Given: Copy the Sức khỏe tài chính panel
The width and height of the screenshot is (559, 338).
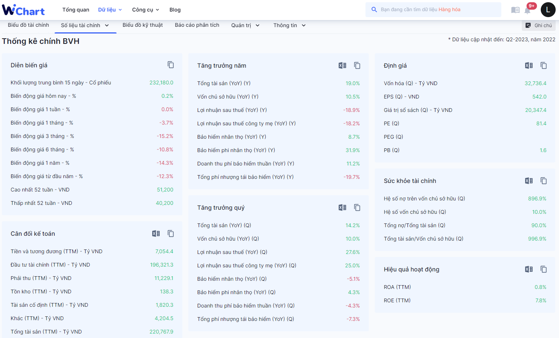Looking at the screenshot, I should point(544,181).
